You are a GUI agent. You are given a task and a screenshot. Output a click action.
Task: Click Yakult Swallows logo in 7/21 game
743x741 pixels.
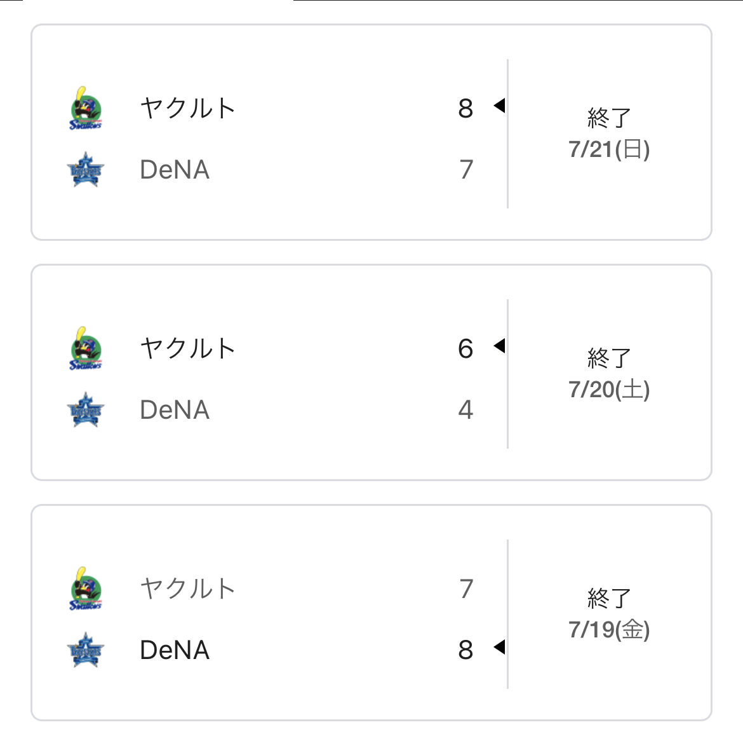point(86,109)
